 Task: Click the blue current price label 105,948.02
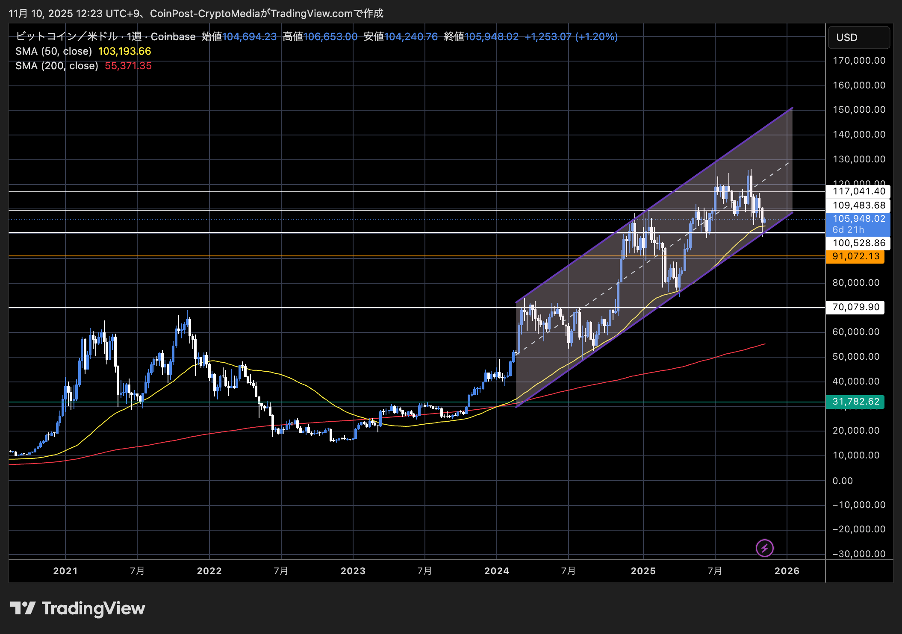coord(858,219)
